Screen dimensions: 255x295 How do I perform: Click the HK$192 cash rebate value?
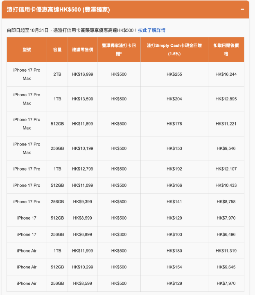coord(174,169)
